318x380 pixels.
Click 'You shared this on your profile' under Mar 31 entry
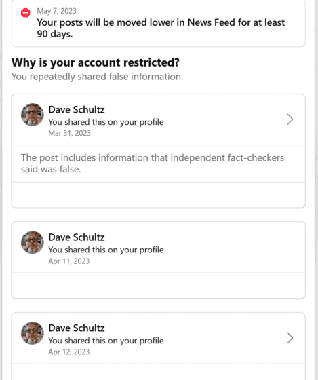click(106, 122)
